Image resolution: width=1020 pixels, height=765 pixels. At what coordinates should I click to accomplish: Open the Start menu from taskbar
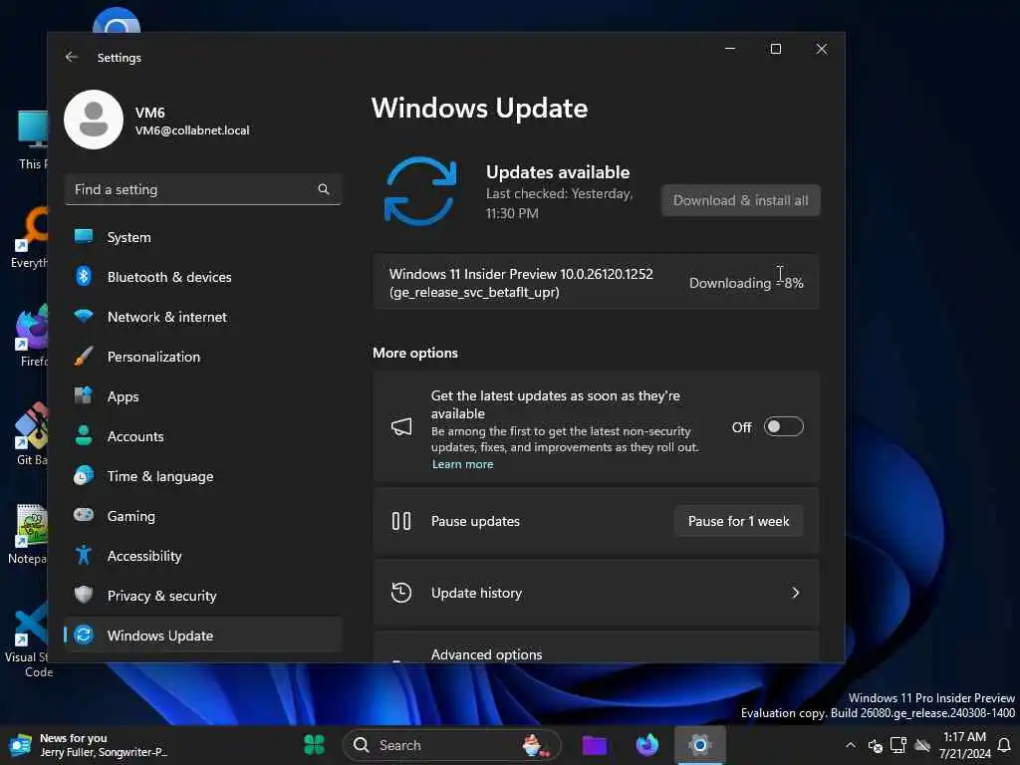tap(314, 745)
